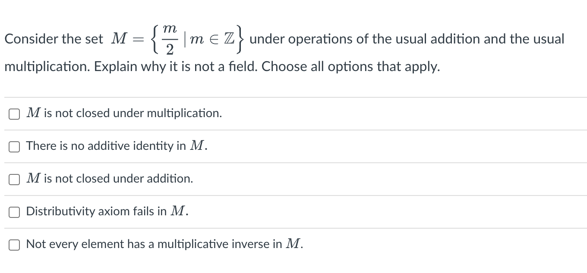Check 'M is not closed under multiplication'

pos(14,114)
